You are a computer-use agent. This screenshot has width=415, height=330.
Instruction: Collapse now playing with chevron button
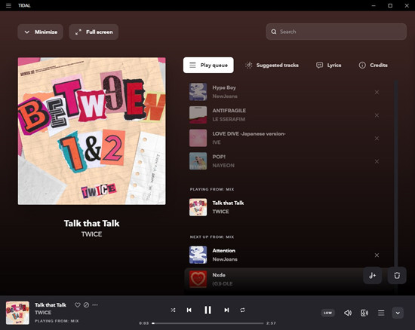coord(398,313)
